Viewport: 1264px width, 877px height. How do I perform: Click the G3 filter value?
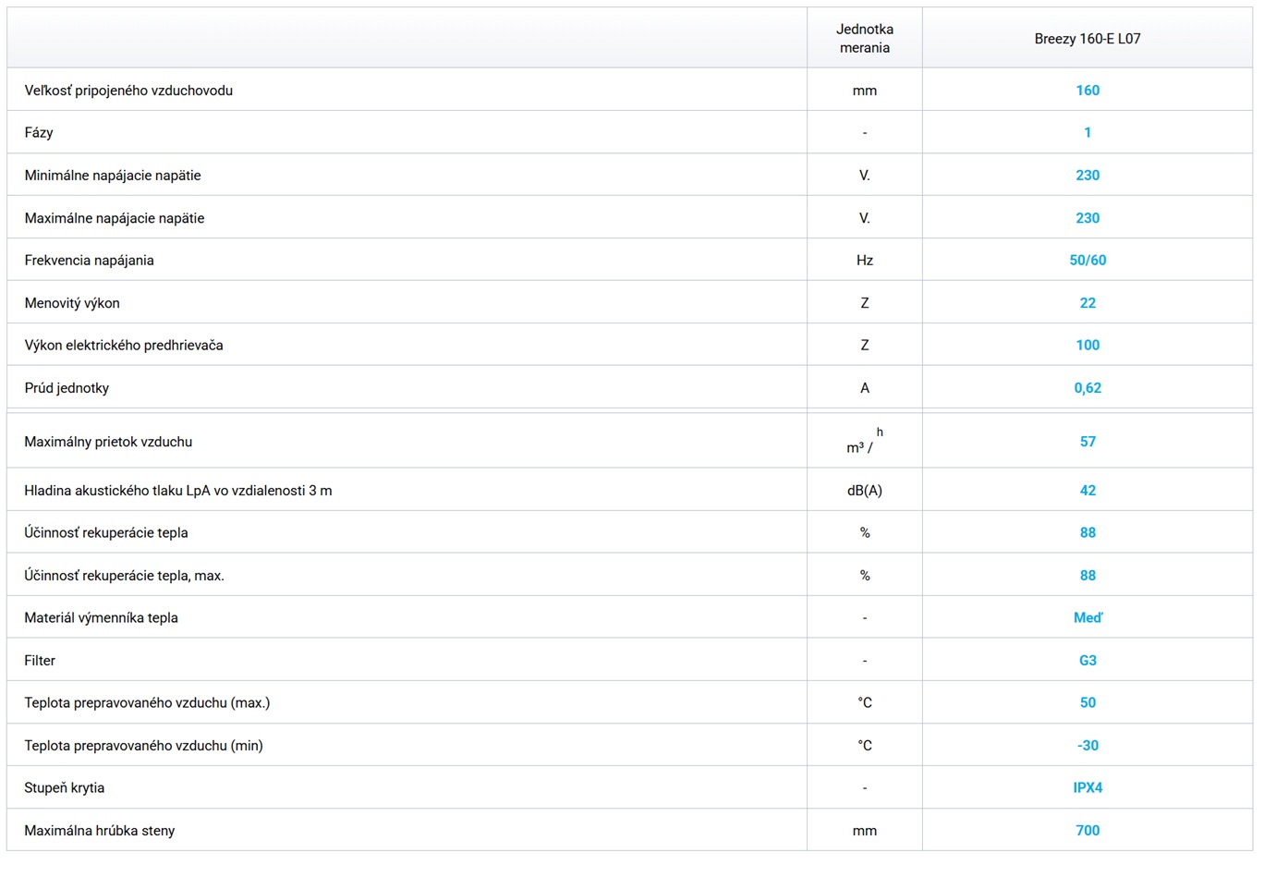click(1087, 661)
